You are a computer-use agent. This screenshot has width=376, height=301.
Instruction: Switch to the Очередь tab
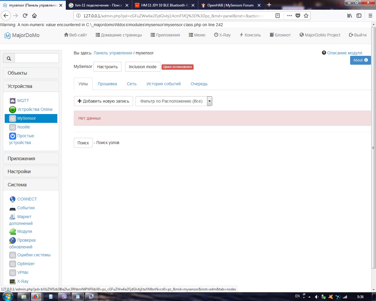[x=199, y=84]
